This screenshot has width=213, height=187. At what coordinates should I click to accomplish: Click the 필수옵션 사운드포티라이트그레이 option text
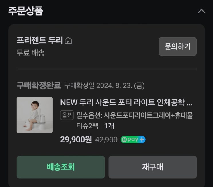click(x=134, y=115)
